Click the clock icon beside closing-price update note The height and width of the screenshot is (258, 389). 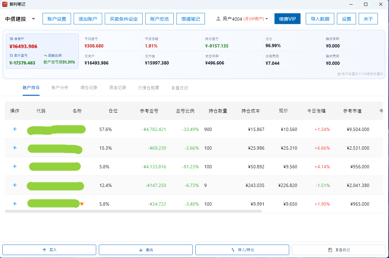tap(339, 74)
